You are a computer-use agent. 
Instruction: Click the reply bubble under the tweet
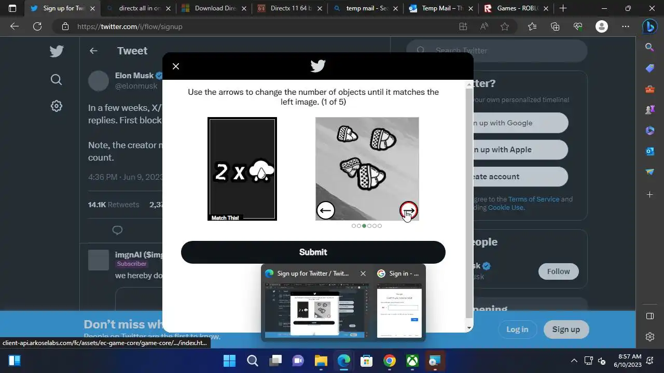[118, 230]
